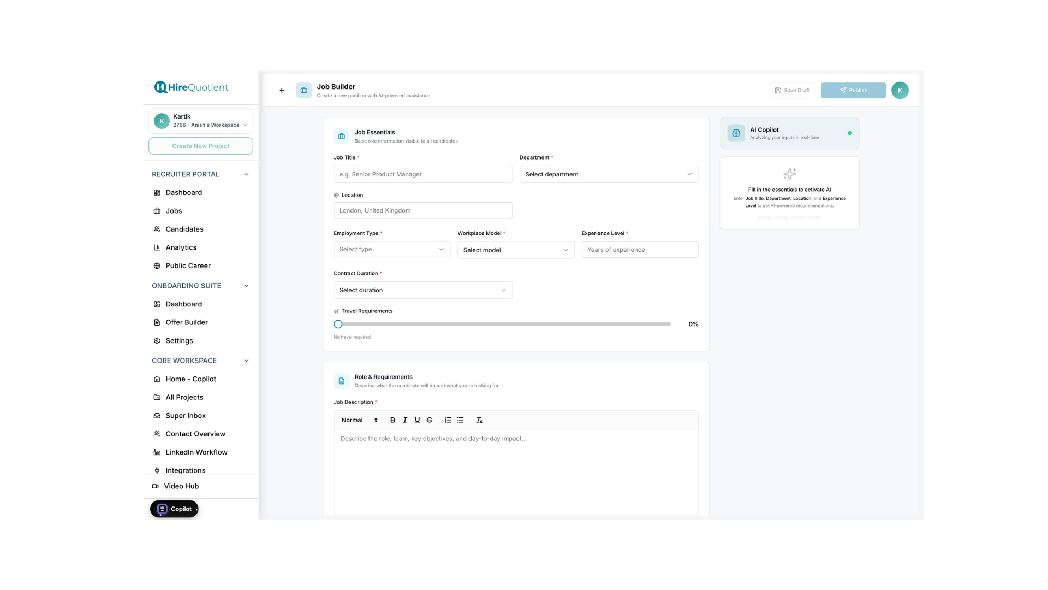Click the Location input field
Image resolution: width=1048 pixels, height=590 pixels.
point(423,210)
